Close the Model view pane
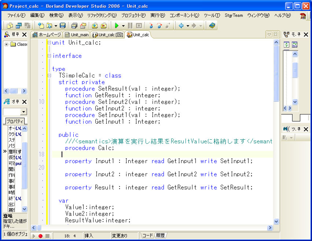The image size is (312, 241). (306, 35)
